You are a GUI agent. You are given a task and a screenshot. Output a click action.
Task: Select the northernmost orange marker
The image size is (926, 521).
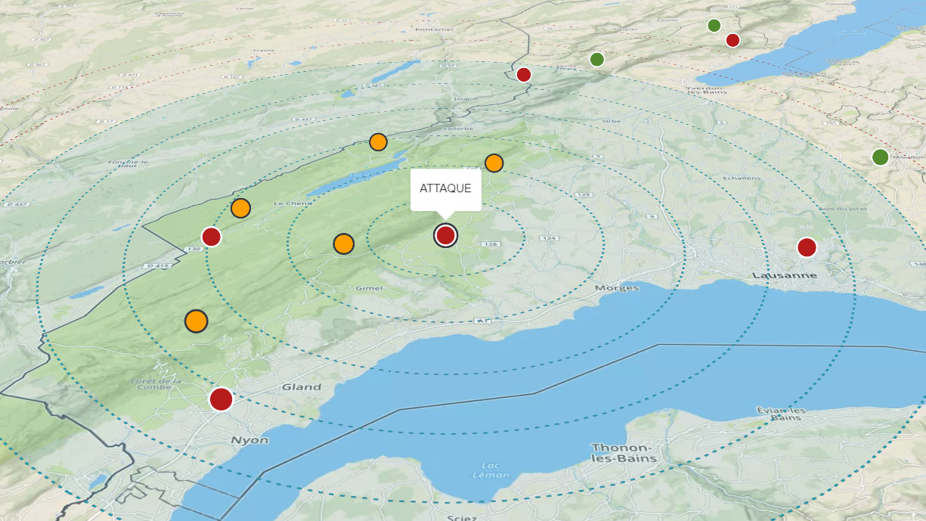(378, 141)
